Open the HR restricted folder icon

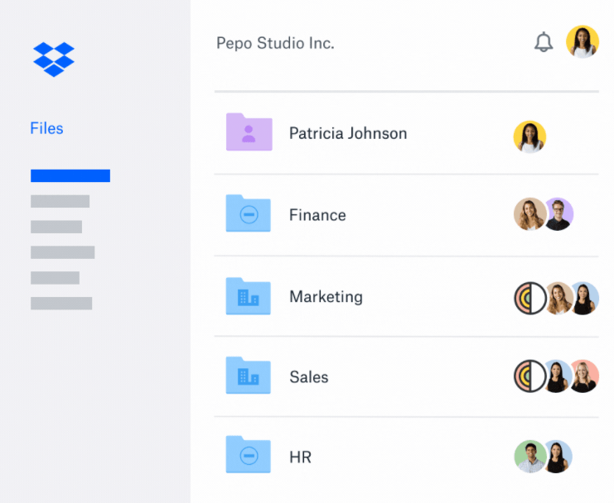(x=249, y=456)
